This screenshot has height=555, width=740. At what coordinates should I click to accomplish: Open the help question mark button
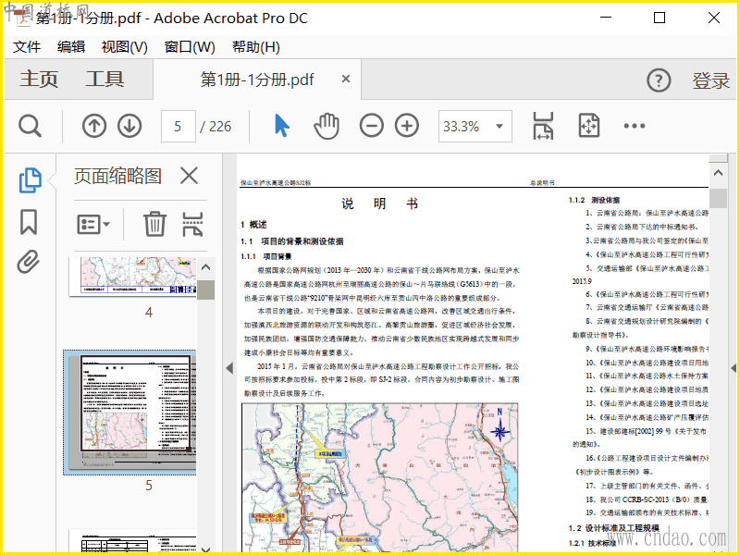(659, 80)
